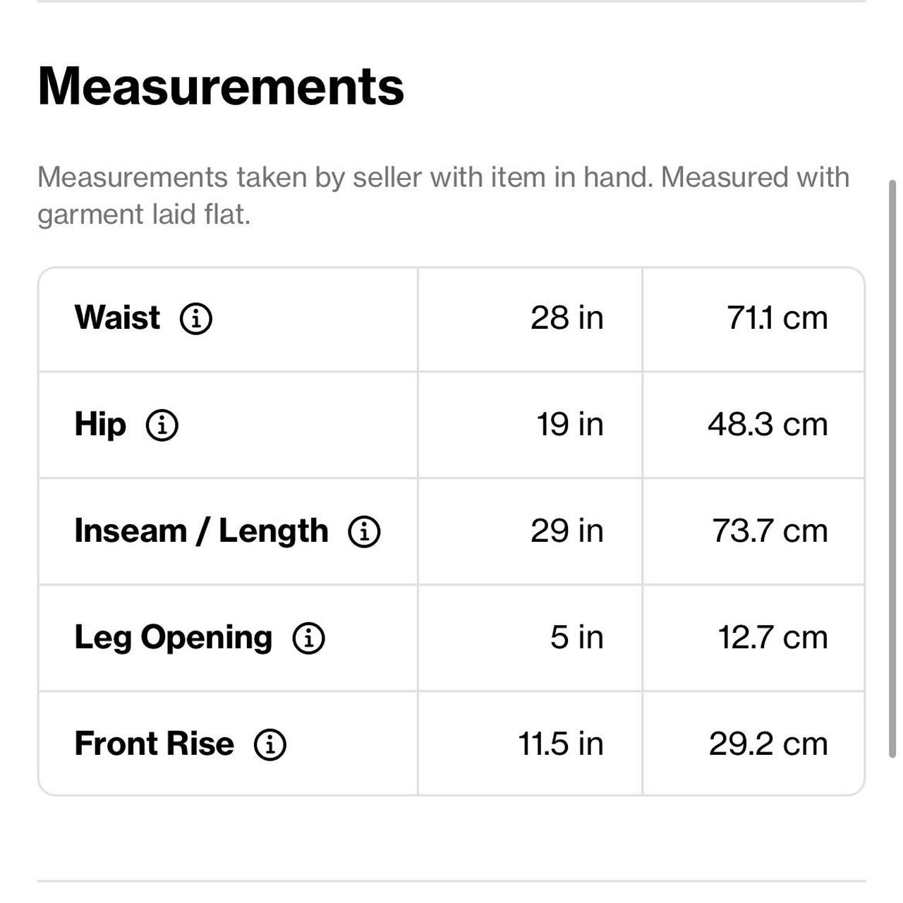Click the Waist row label
The image size is (903, 903).
click(x=117, y=317)
